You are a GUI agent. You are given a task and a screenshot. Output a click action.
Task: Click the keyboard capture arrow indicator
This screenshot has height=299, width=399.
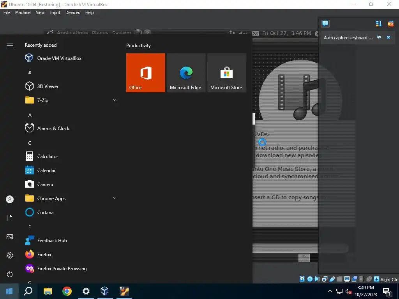click(377, 279)
